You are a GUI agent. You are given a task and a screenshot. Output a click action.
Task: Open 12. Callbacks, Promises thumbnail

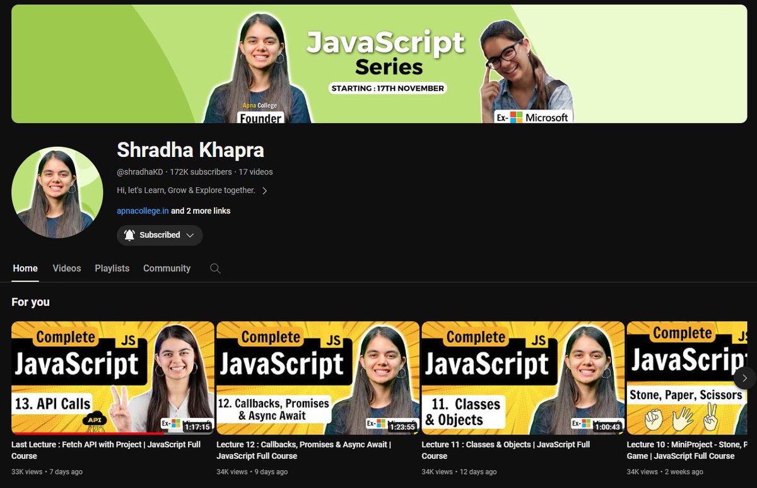pyautogui.click(x=318, y=378)
